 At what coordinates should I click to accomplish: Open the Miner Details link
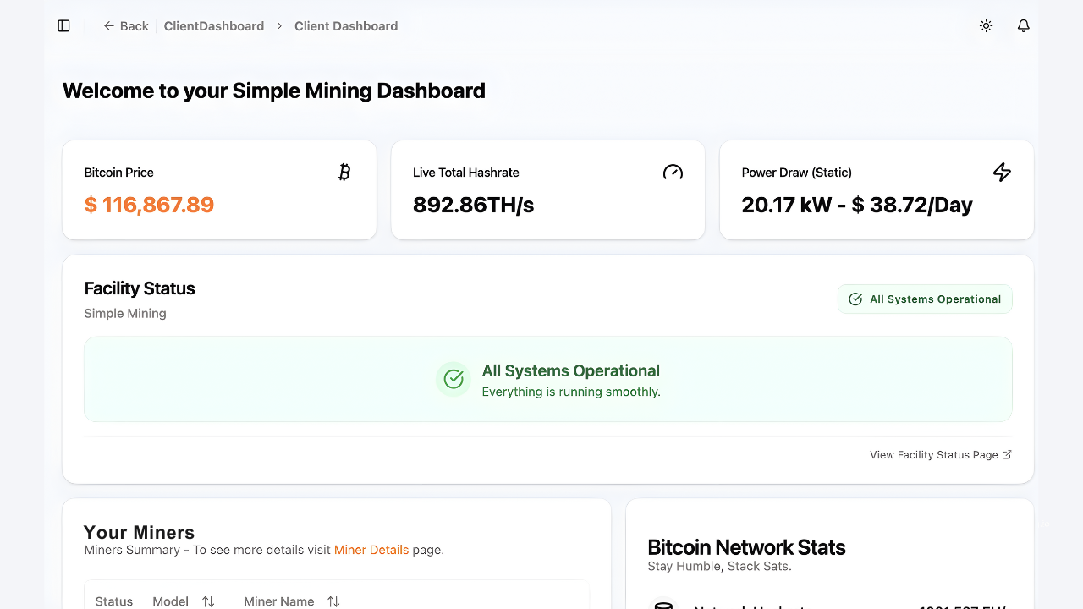coord(371,550)
